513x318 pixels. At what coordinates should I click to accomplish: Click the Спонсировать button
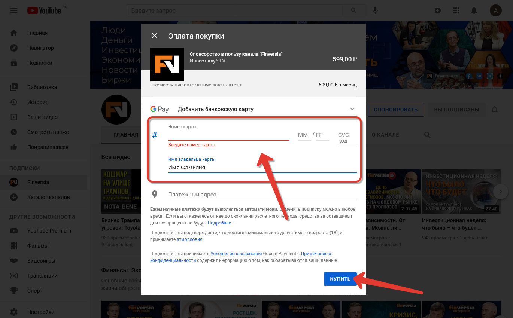[395, 110]
